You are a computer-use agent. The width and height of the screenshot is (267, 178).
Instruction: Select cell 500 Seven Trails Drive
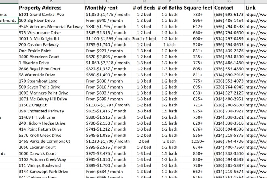click(51, 87)
